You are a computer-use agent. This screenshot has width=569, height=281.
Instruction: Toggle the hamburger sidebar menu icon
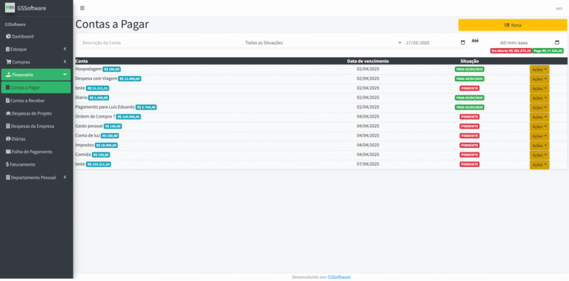[x=82, y=8]
